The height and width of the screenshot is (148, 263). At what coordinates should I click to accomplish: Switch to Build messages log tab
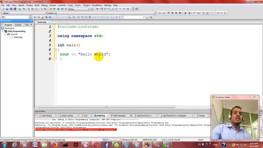coord(119,116)
